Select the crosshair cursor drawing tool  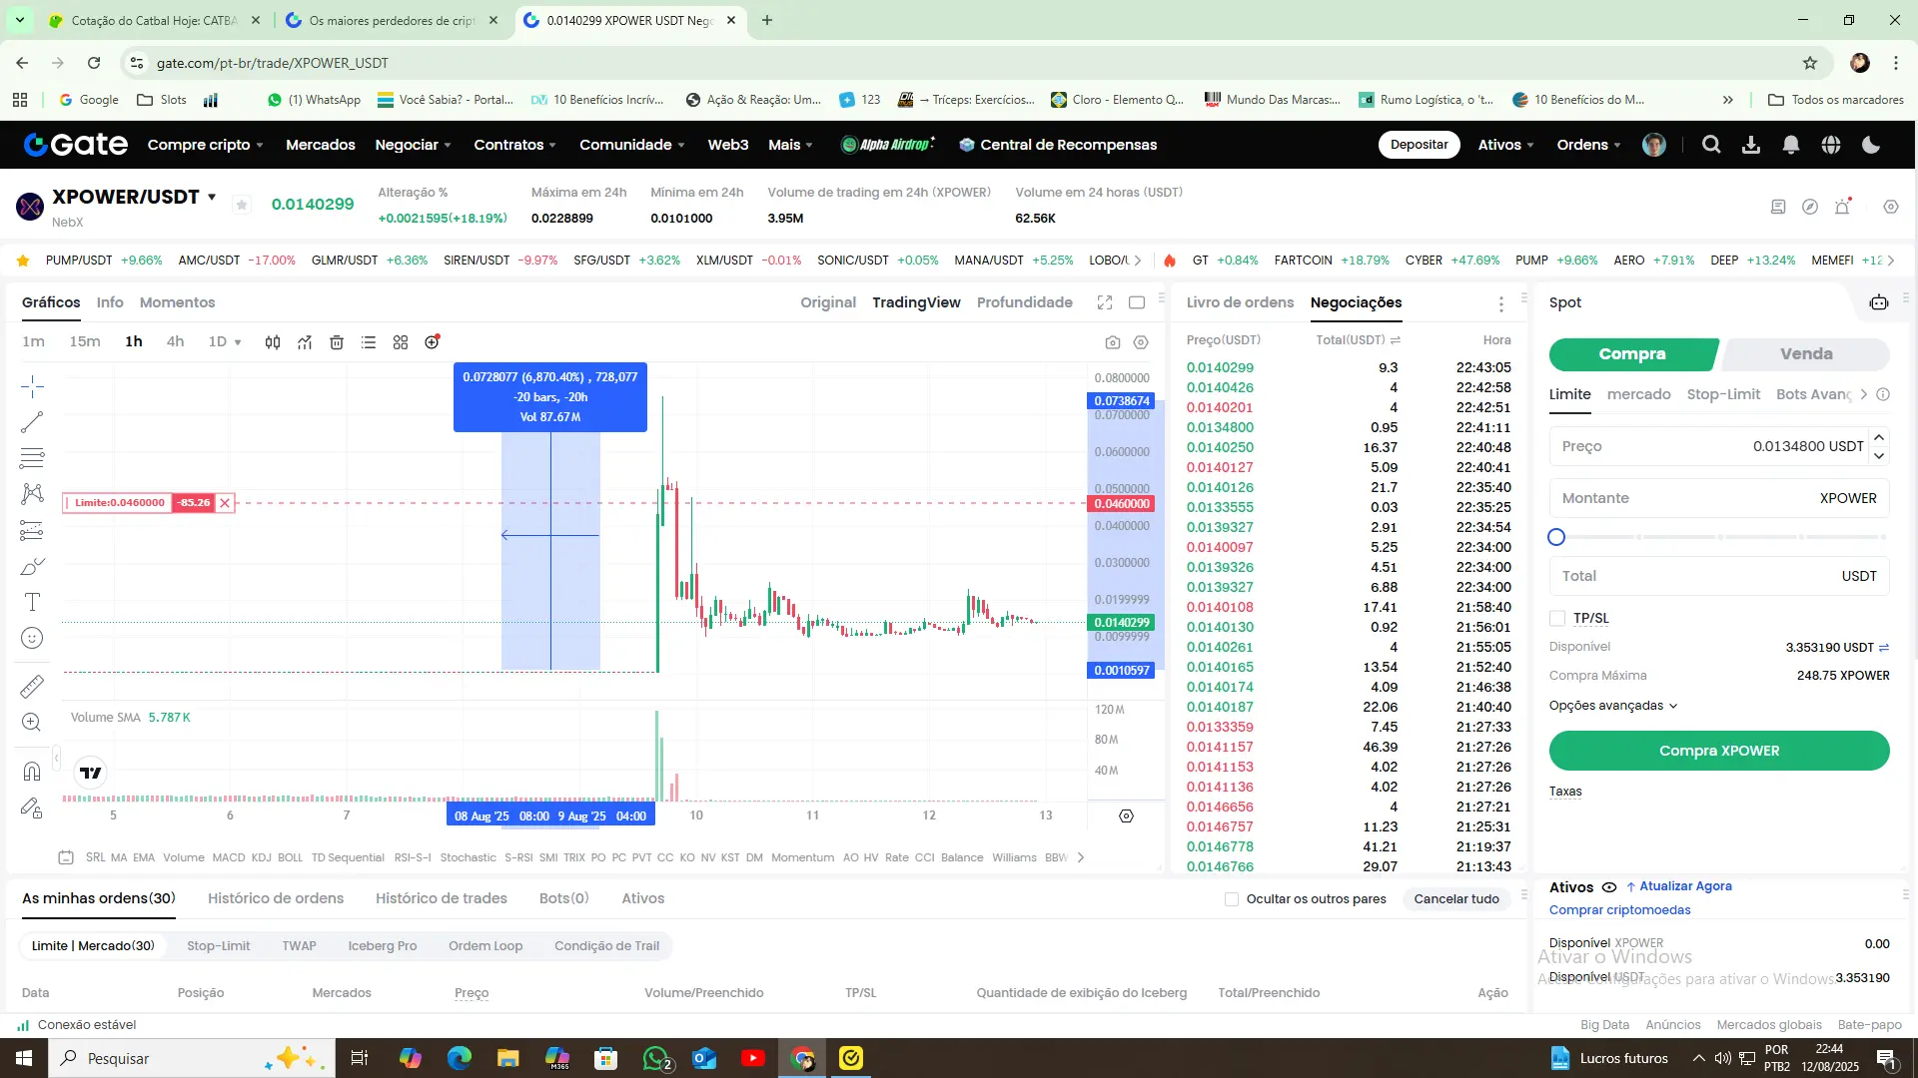pos(32,386)
